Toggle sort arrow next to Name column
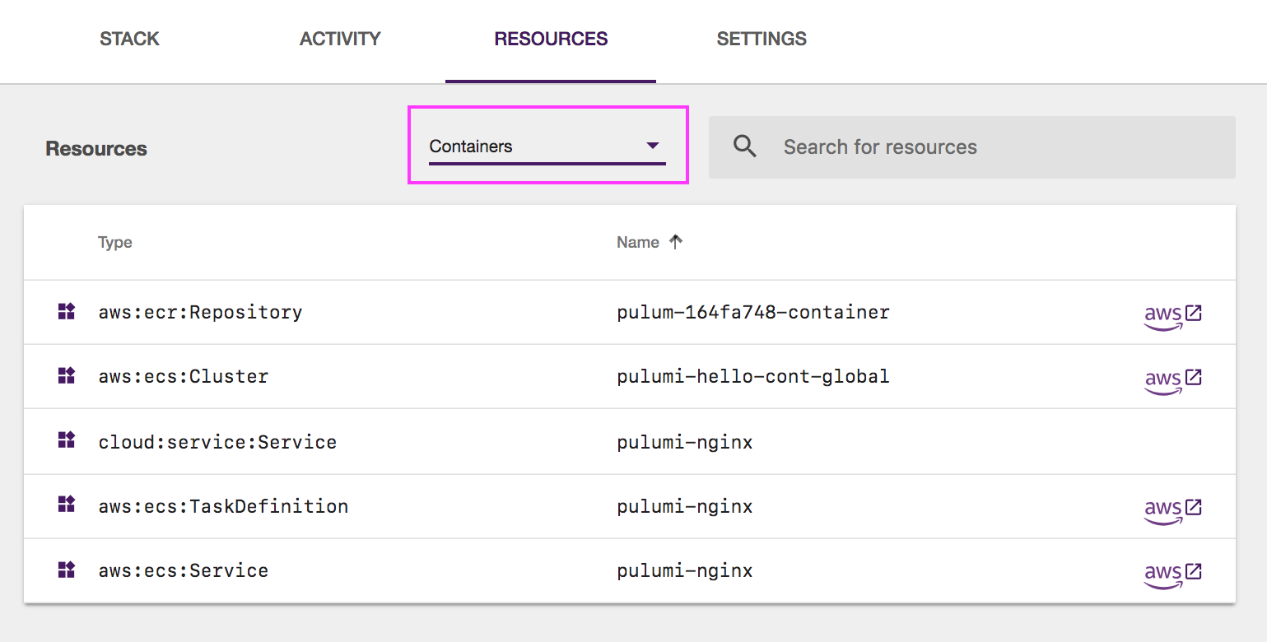The image size is (1267, 642). point(676,242)
